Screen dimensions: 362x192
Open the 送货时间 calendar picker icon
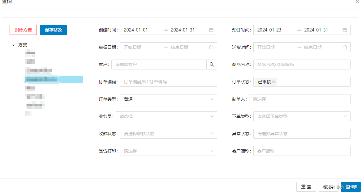(x=344, y=47)
